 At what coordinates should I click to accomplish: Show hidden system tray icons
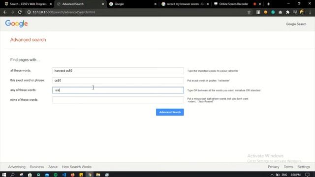[x=272, y=175]
